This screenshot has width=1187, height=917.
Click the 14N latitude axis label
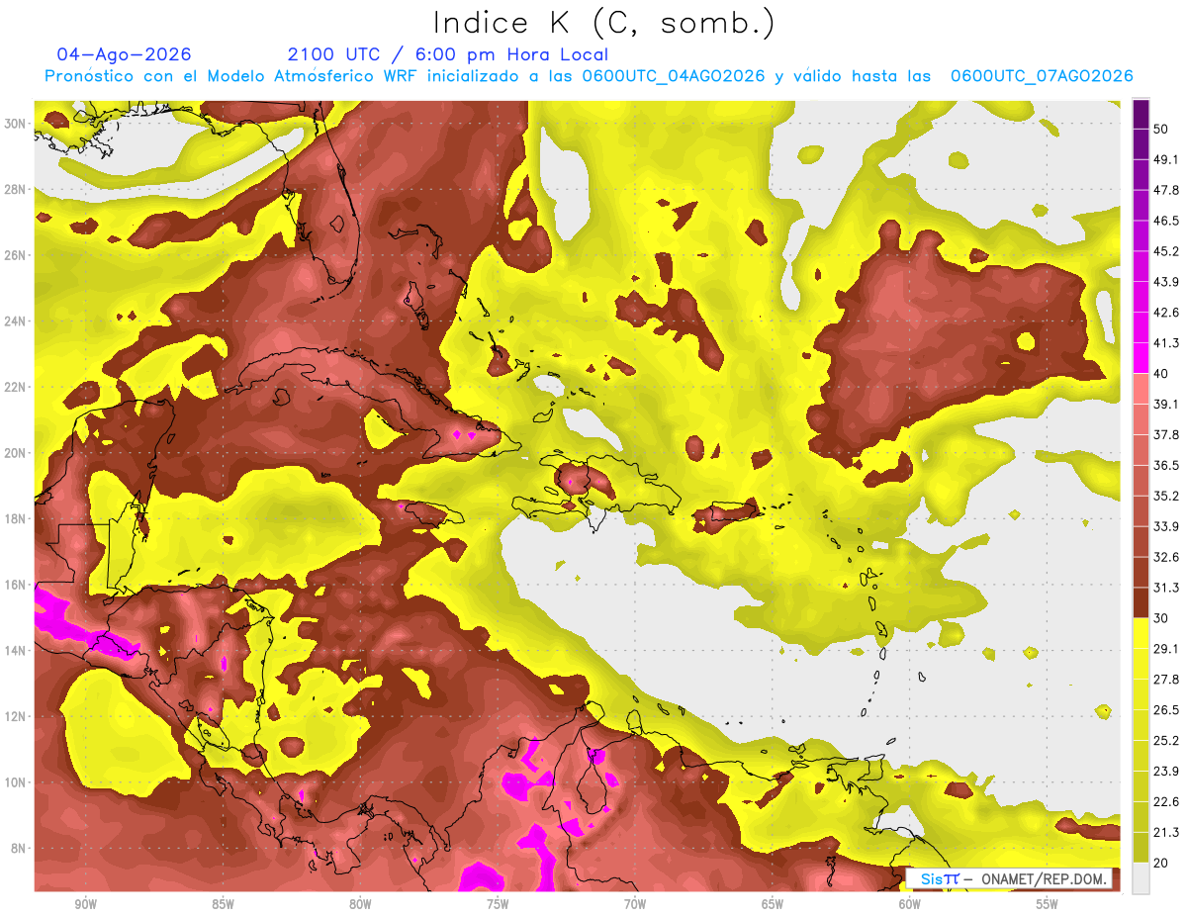tap(17, 650)
